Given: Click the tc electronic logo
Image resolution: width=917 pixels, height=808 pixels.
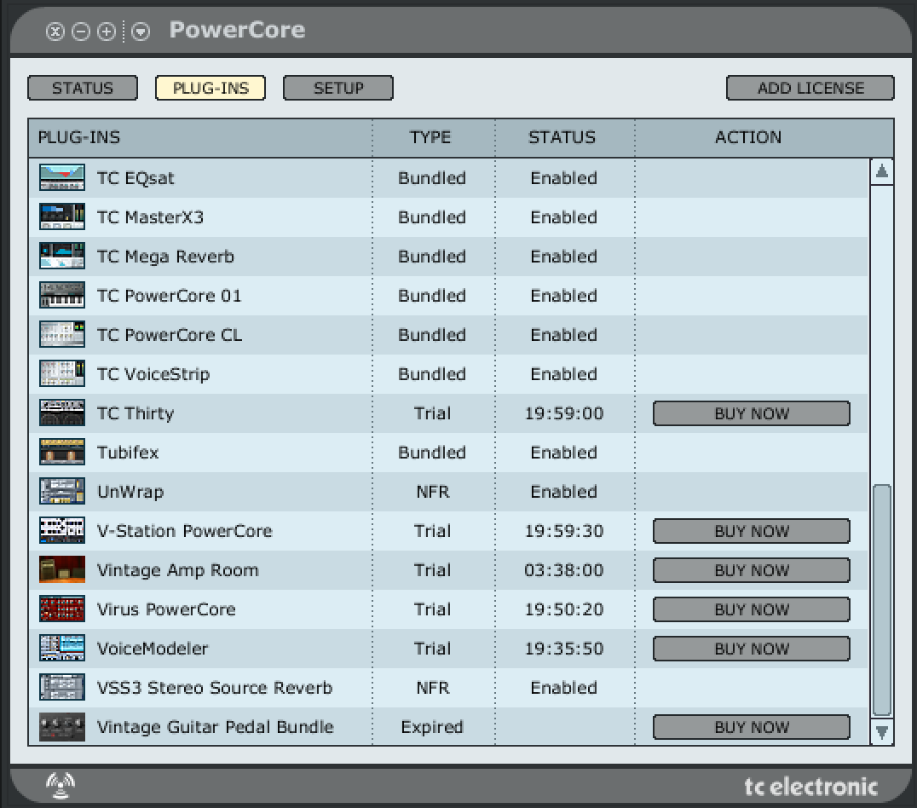Looking at the screenshot, I should 810,787.
